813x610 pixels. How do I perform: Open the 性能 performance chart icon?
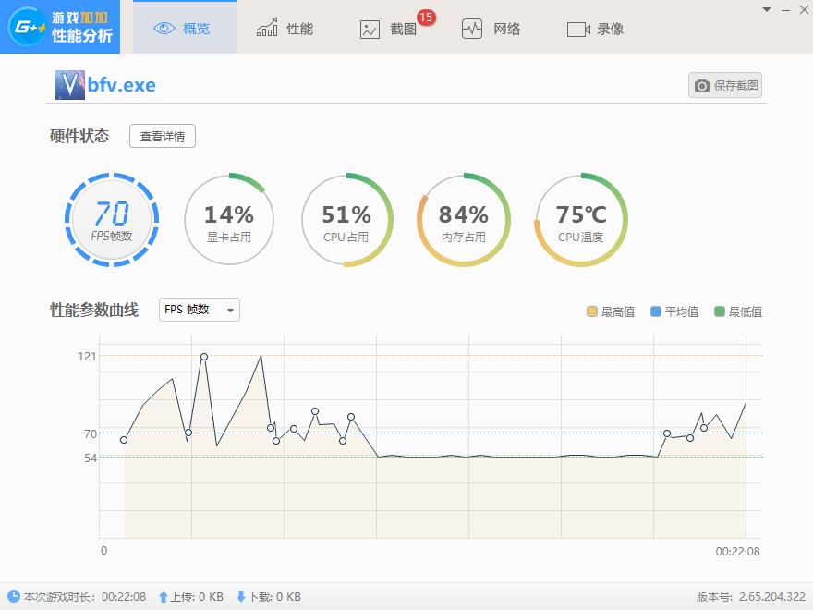point(266,28)
